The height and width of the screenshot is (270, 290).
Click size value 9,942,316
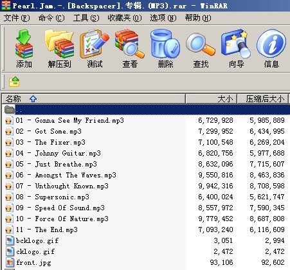point(215,186)
